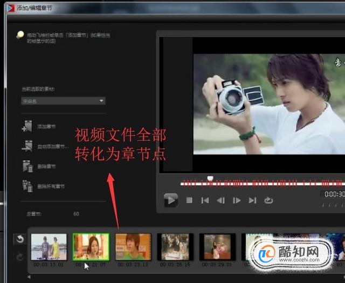Select chapter thumbnail at 00:03:13:01
Image resolution: width=345 pixels, height=283 pixels.
(x=49, y=247)
